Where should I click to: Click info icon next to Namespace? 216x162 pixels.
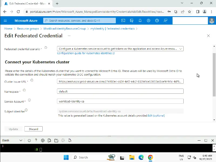pos(24,90)
